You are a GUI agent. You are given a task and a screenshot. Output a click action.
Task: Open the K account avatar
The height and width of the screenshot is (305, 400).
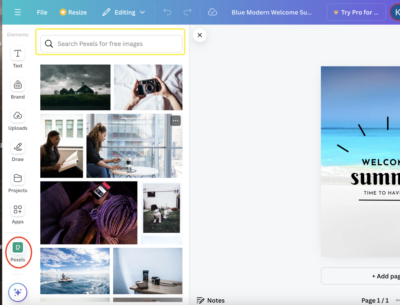coord(396,12)
